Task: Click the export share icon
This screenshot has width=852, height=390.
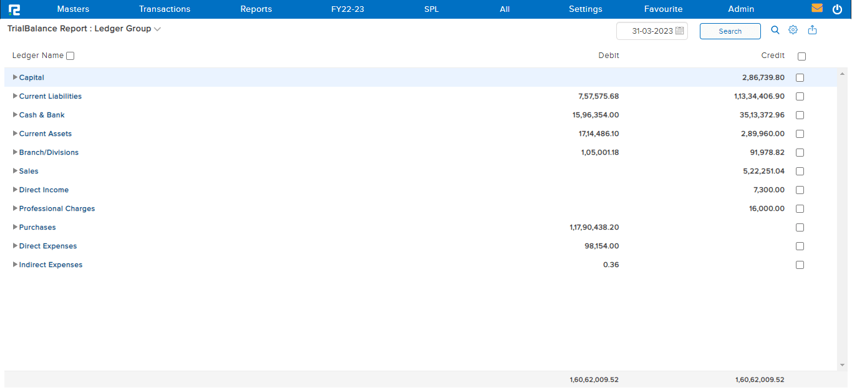Action: pyautogui.click(x=812, y=30)
